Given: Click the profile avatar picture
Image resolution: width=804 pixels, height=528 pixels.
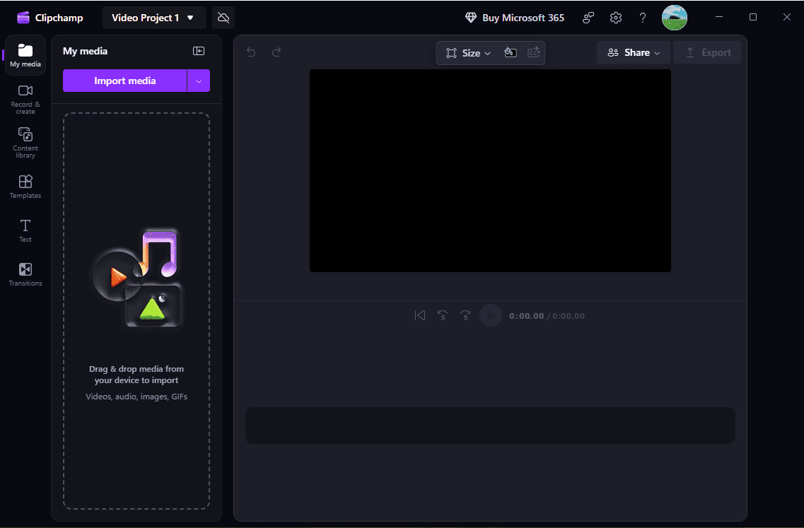Looking at the screenshot, I should tap(674, 17).
